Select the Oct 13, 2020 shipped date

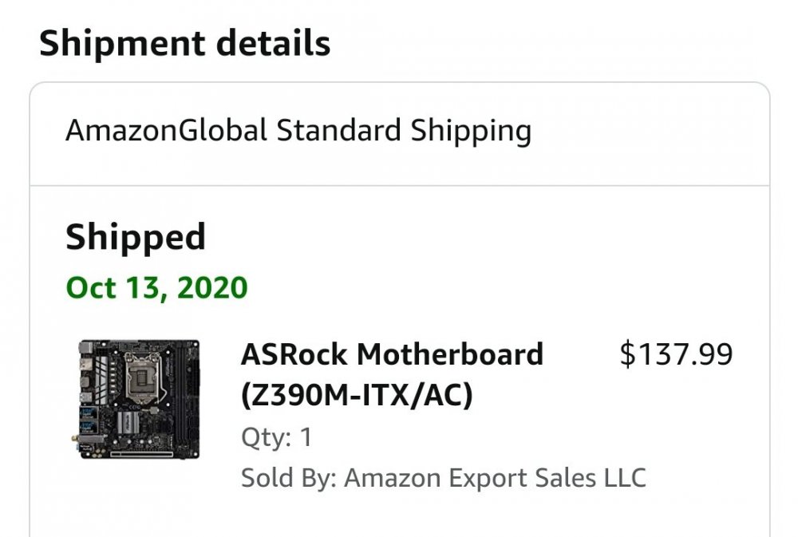pos(156,287)
